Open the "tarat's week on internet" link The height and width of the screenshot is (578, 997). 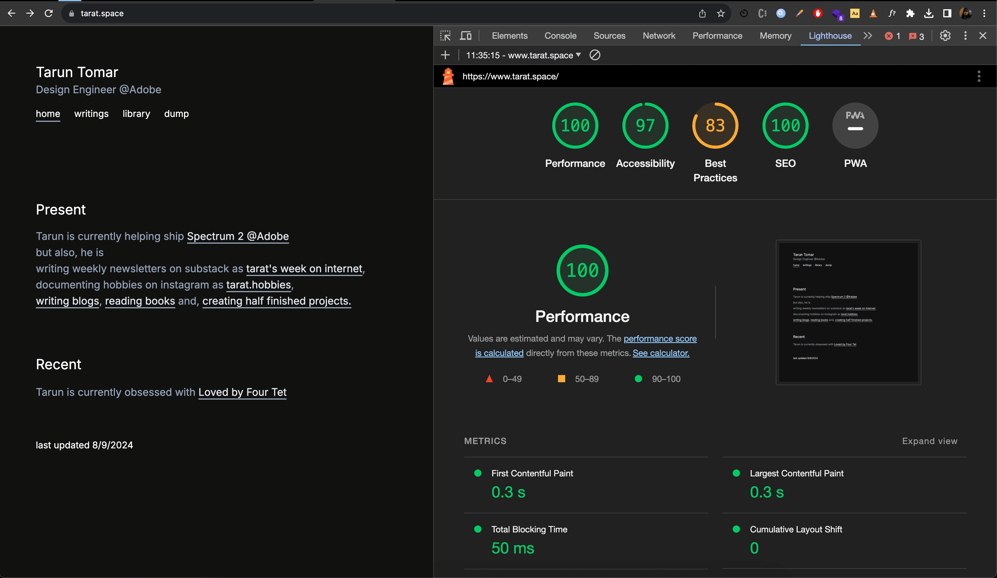304,269
